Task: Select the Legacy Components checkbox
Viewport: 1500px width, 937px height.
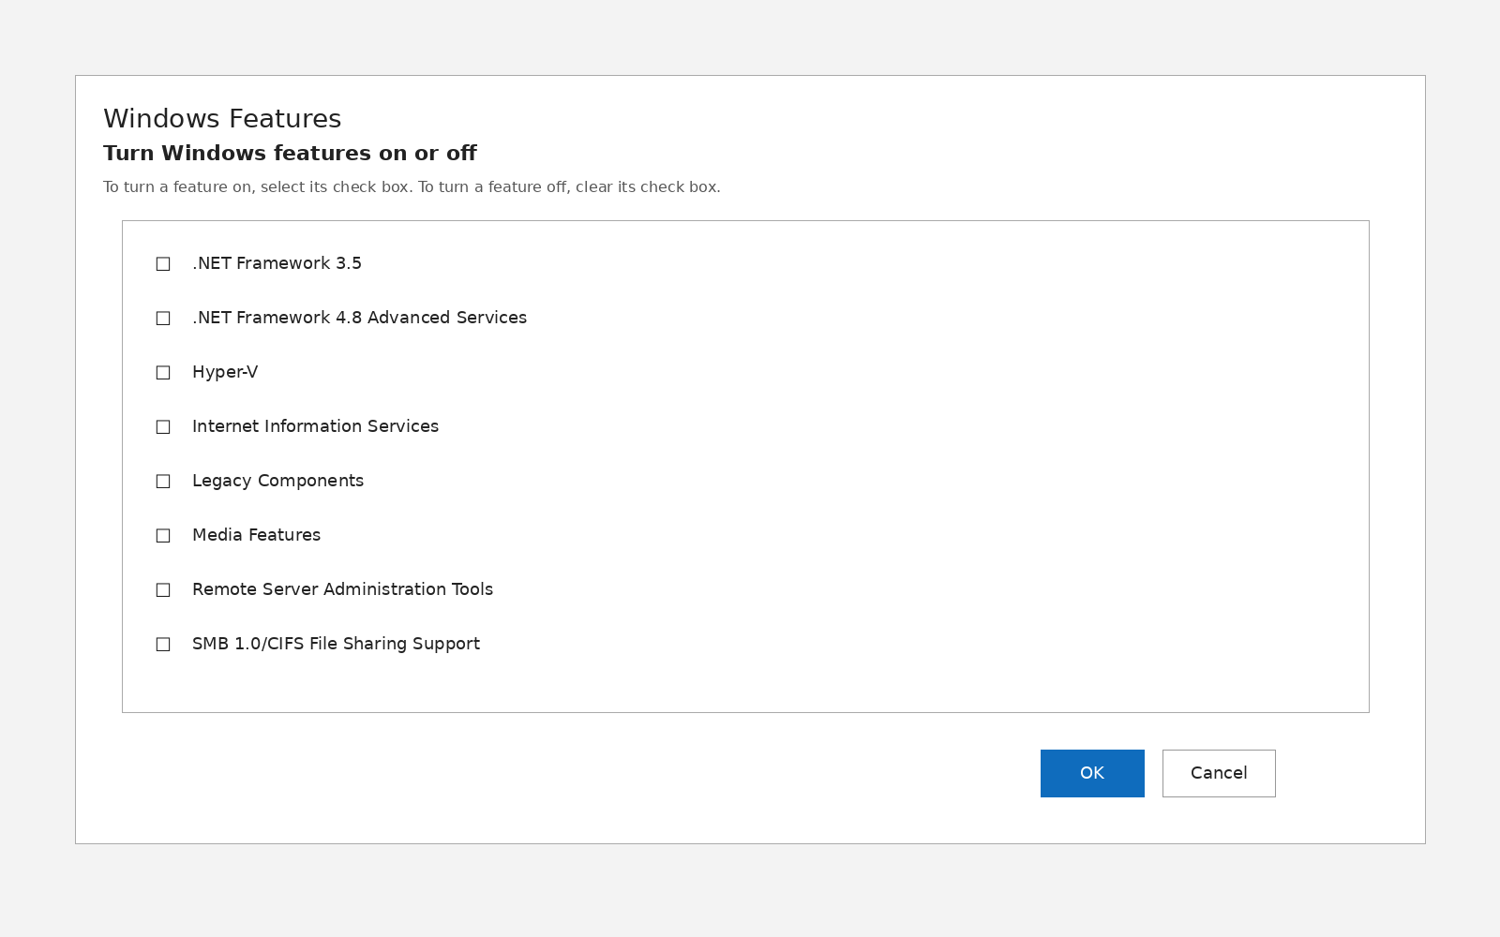Action: tap(163, 482)
